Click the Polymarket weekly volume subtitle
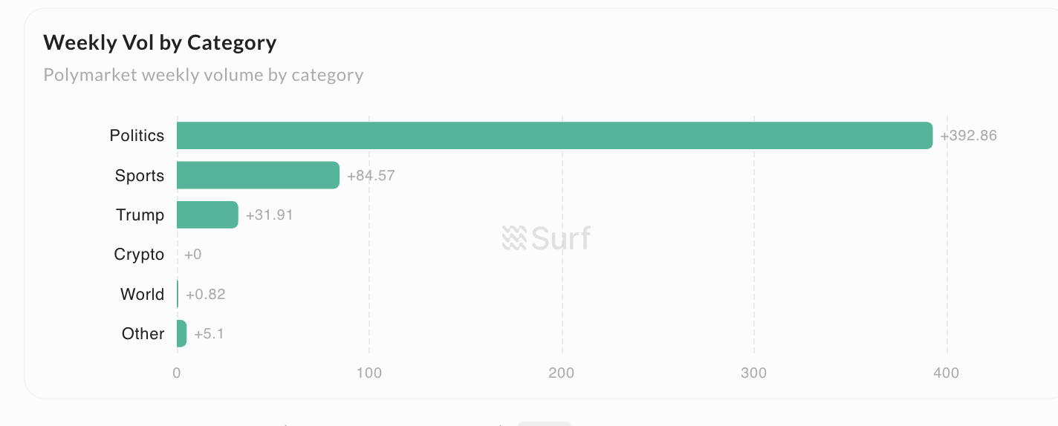Viewport: 1058px width, 426px height. (x=204, y=75)
